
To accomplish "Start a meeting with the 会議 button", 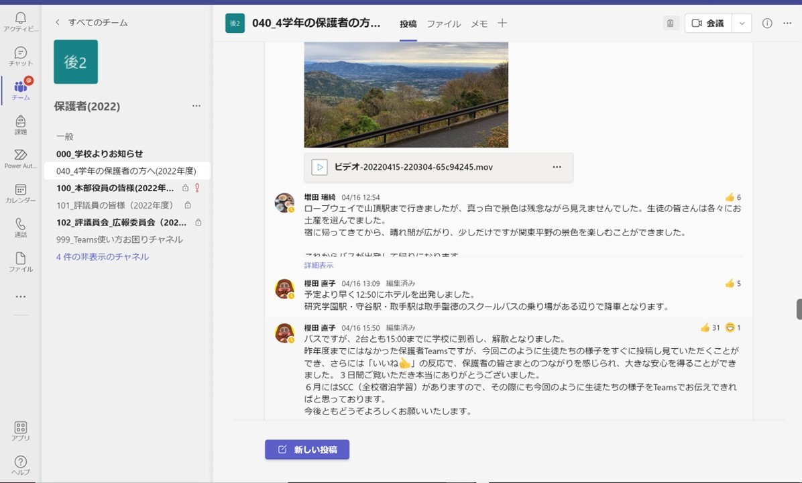I will (x=708, y=23).
